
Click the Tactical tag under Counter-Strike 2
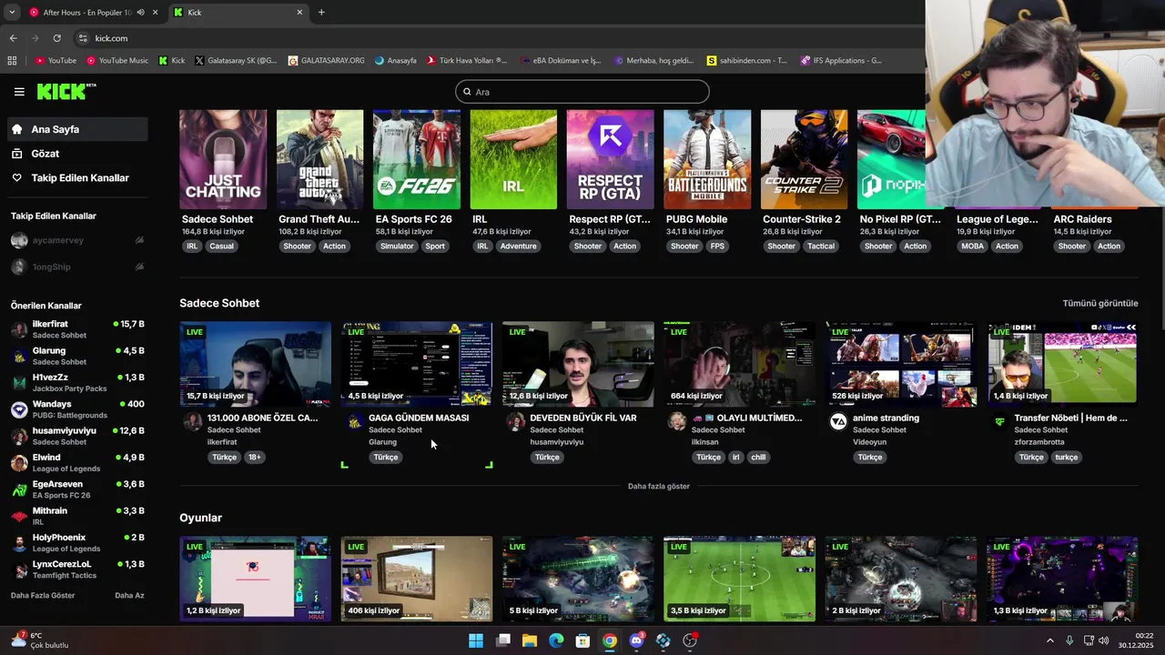point(820,247)
